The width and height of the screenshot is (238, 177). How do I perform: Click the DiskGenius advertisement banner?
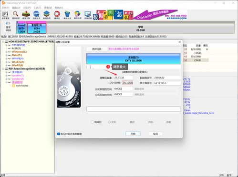(140, 15)
